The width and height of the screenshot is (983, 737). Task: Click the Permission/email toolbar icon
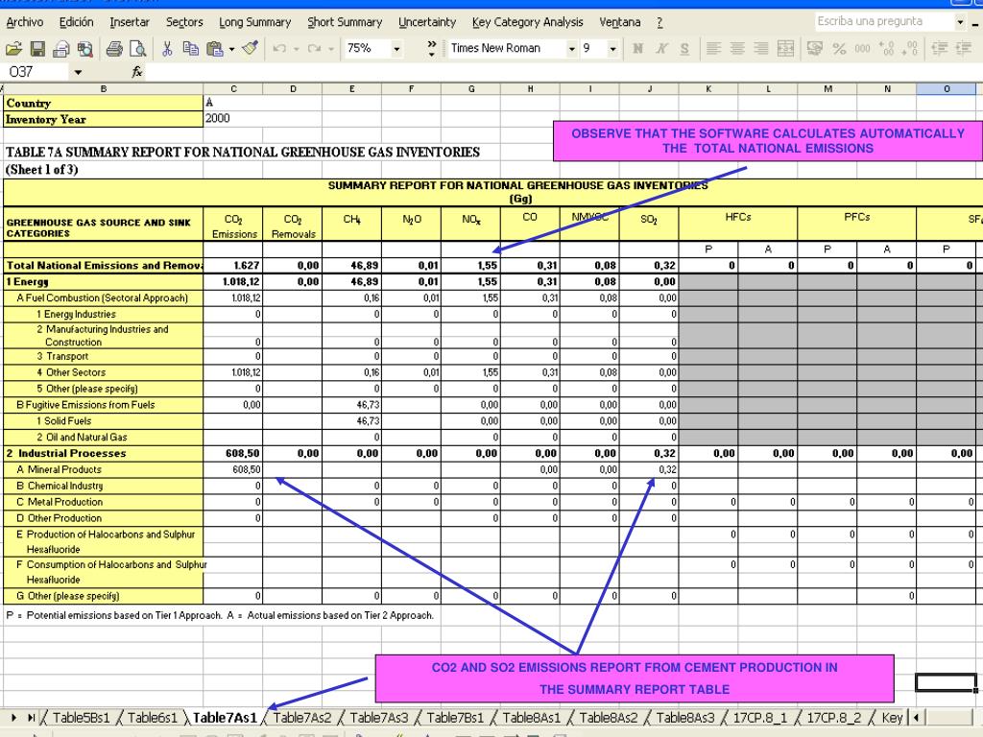point(61,48)
